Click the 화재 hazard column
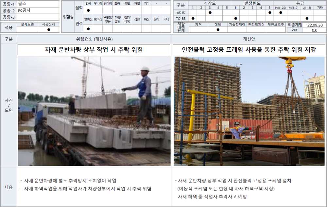The width and height of the screenshot is (327, 207). coord(117,4)
